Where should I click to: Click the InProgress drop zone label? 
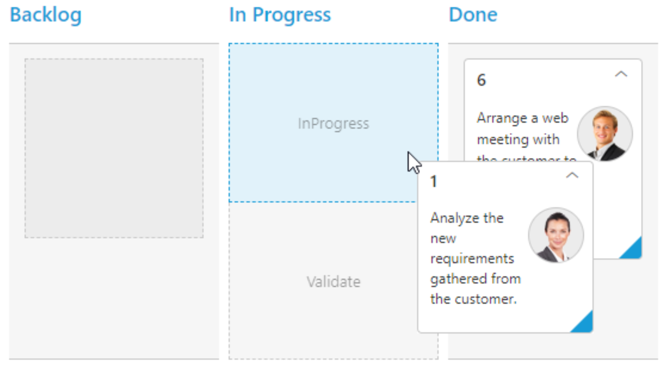(x=333, y=124)
